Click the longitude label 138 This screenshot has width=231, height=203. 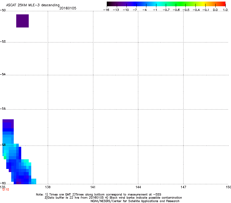pos(48,187)
